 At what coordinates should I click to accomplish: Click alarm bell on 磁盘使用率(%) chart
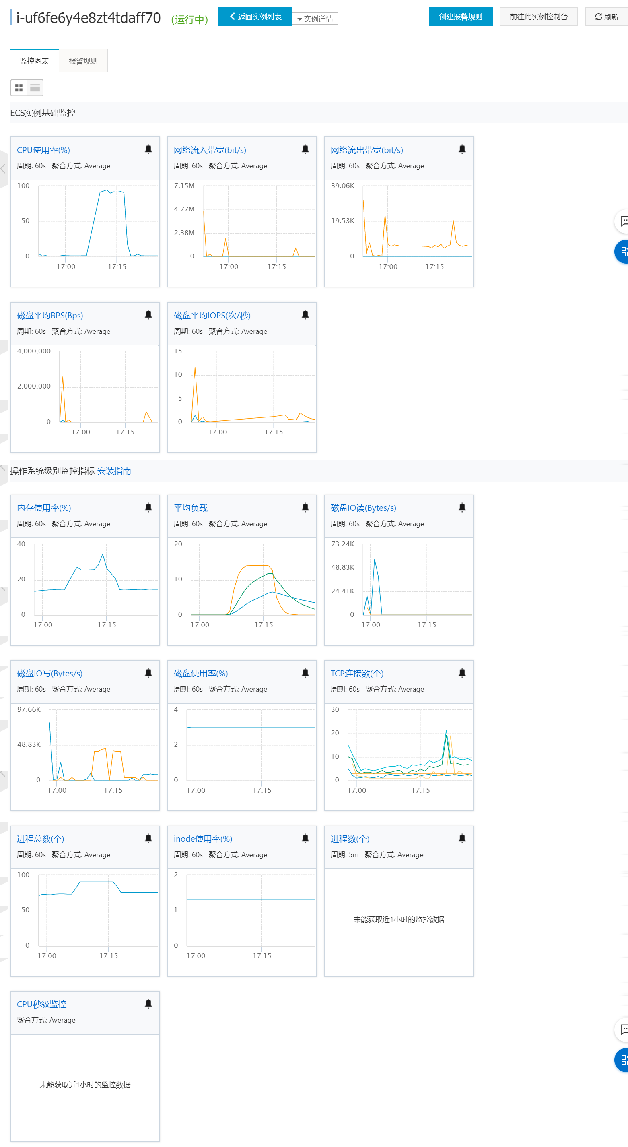tap(305, 673)
